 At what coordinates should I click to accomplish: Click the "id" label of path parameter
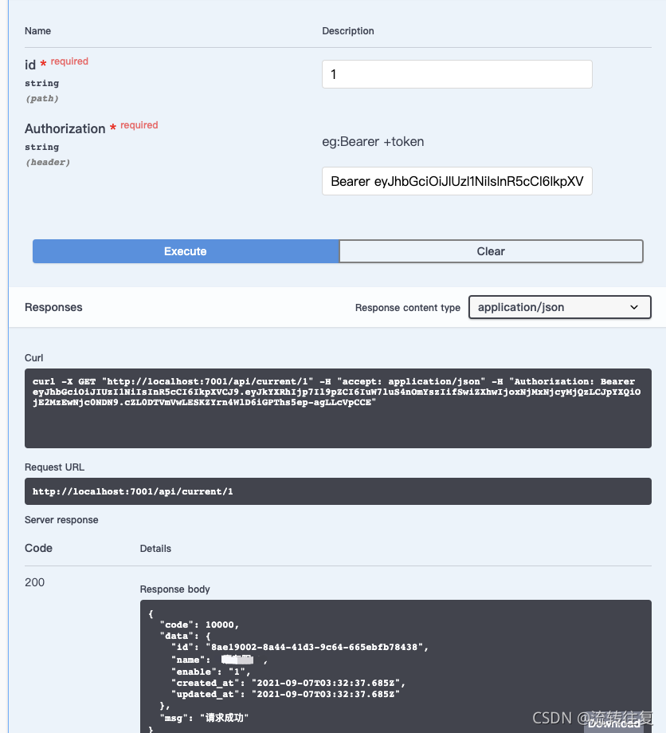click(x=30, y=65)
